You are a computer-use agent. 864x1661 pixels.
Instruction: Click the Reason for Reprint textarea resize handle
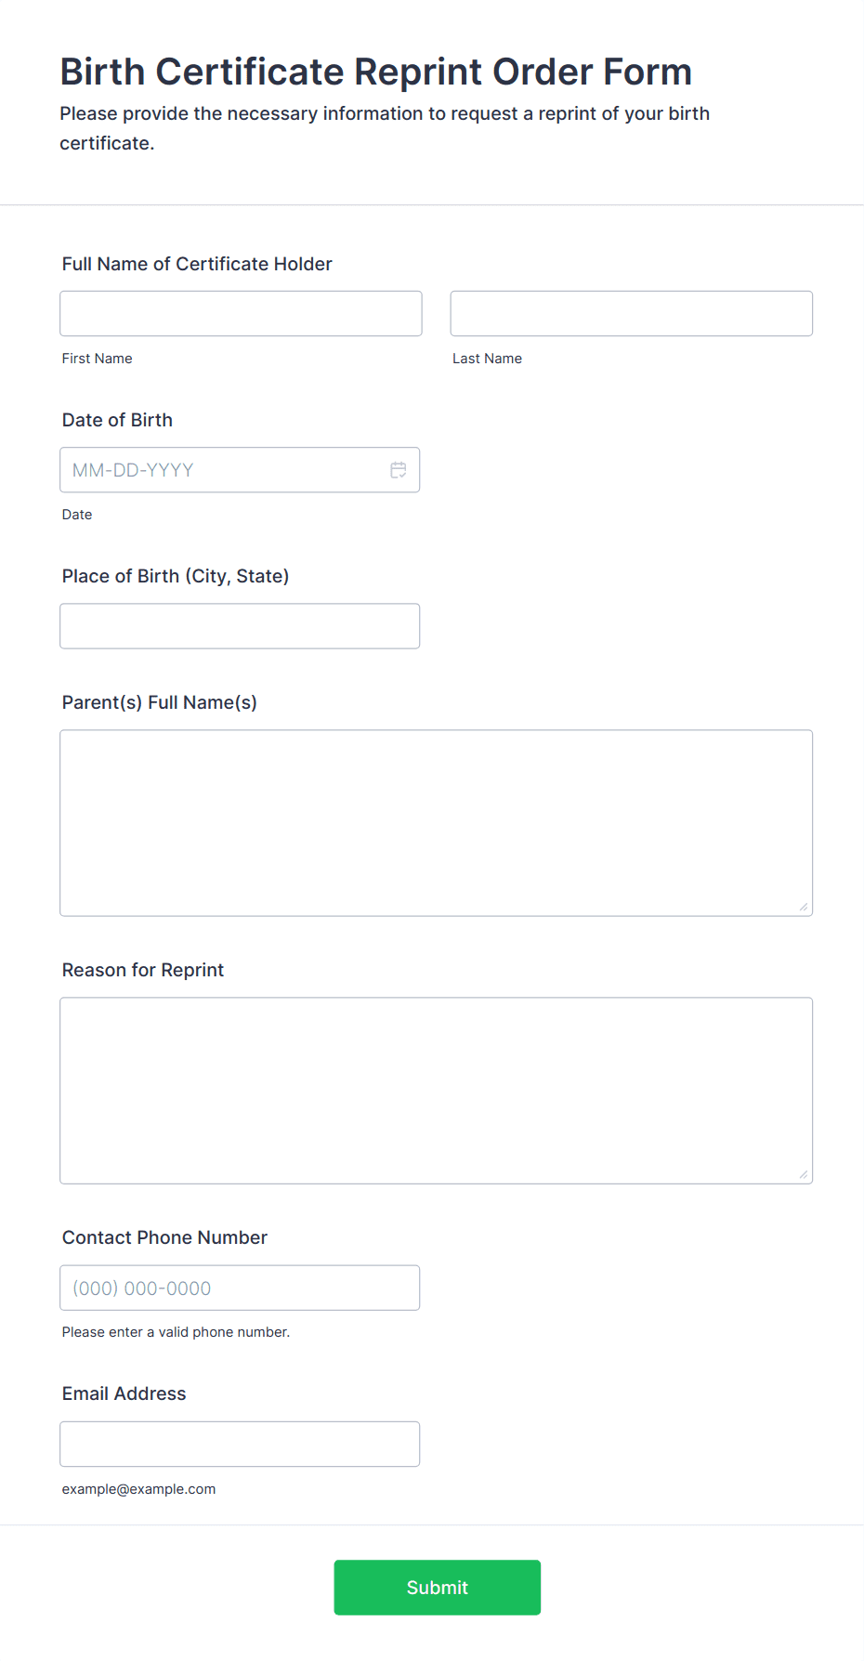point(804,1174)
